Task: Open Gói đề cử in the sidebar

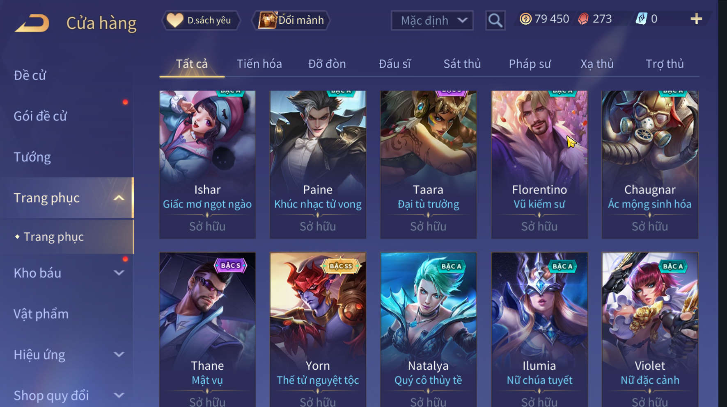Action: [40, 116]
